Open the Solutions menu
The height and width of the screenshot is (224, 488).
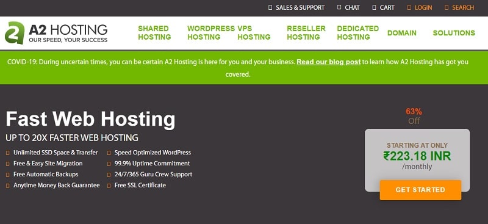coord(454,33)
